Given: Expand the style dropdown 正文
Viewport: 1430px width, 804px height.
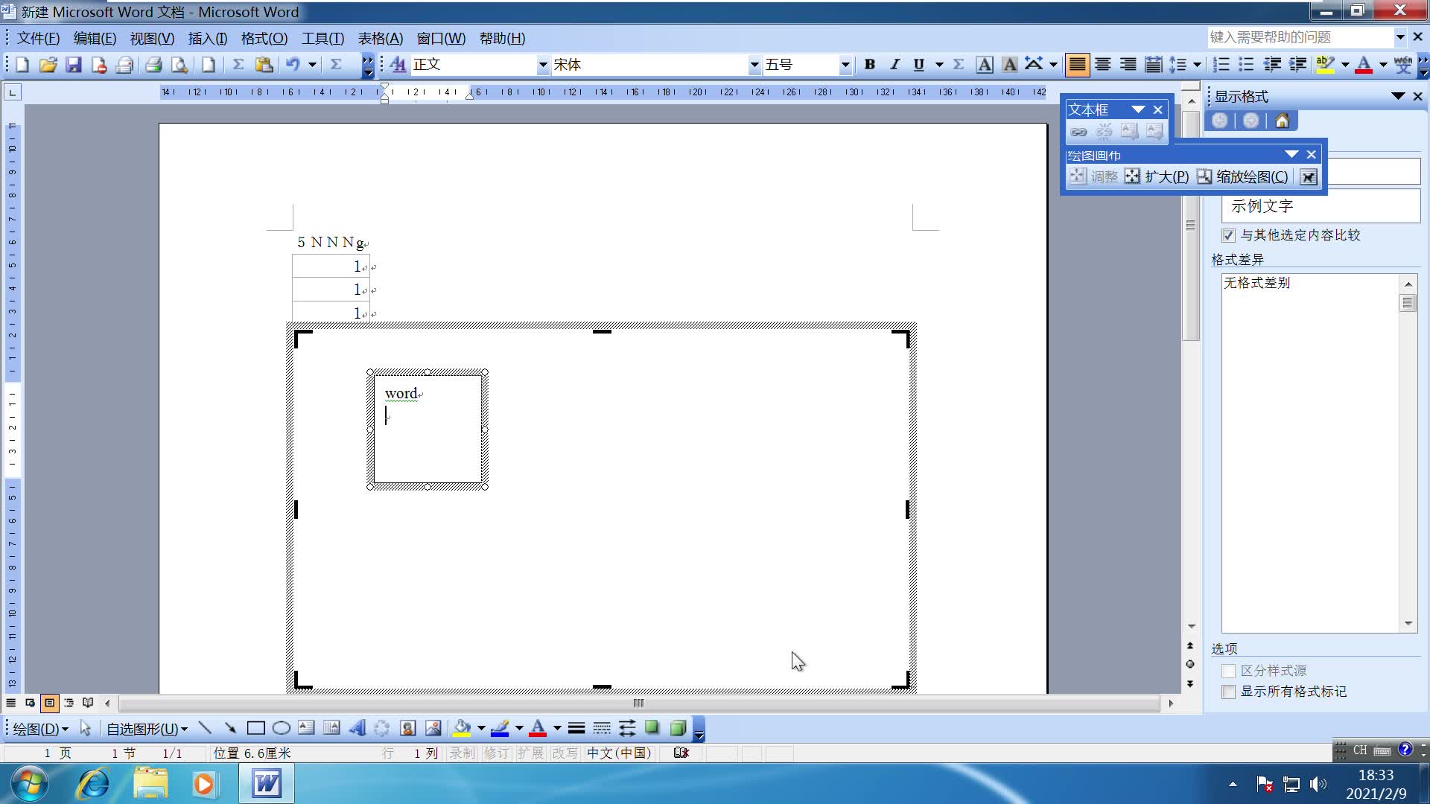Looking at the screenshot, I should coord(543,65).
